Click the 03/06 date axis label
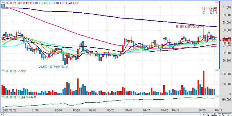 click(92, 110)
